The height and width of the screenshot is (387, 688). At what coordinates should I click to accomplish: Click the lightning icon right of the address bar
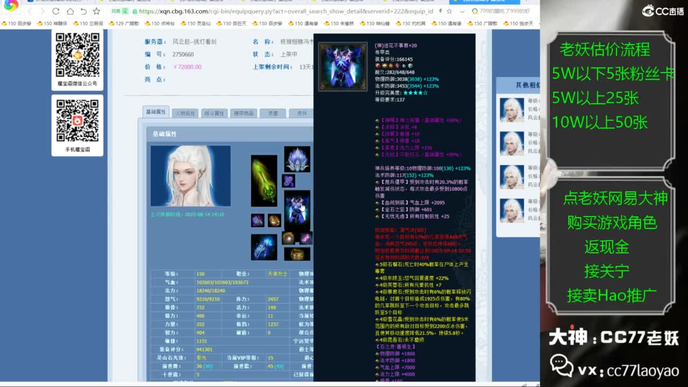click(441, 11)
